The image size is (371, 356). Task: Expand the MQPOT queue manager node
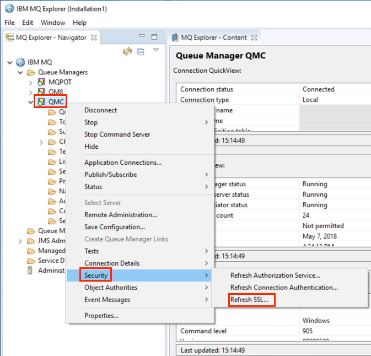pyautogui.click(x=31, y=83)
